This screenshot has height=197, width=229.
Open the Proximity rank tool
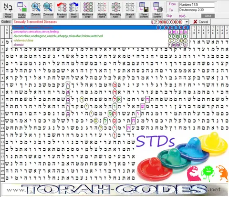pos(115,7)
